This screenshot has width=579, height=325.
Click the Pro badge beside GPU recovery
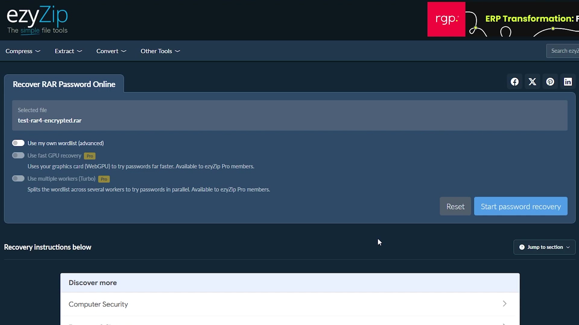click(x=90, y=156)
